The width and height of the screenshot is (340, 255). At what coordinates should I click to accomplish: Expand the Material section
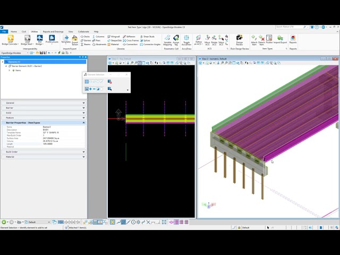coord(44,157)
